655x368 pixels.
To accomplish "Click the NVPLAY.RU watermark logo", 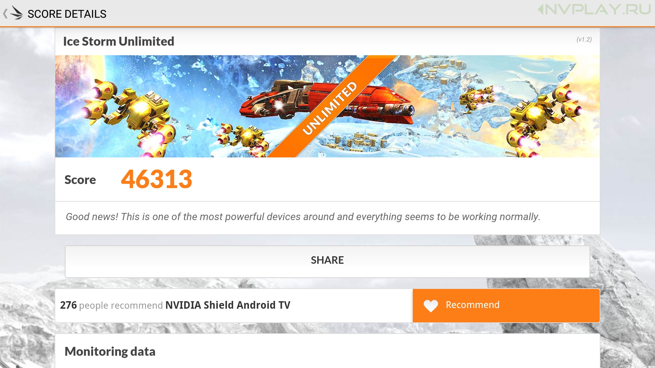I will coord(594,9).
